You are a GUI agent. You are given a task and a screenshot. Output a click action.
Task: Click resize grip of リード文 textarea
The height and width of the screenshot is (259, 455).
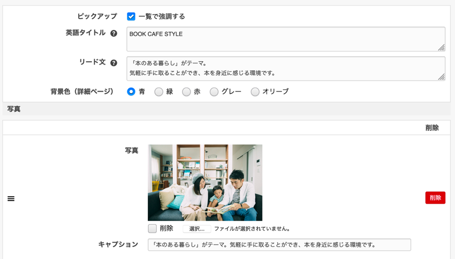[442, 77]
